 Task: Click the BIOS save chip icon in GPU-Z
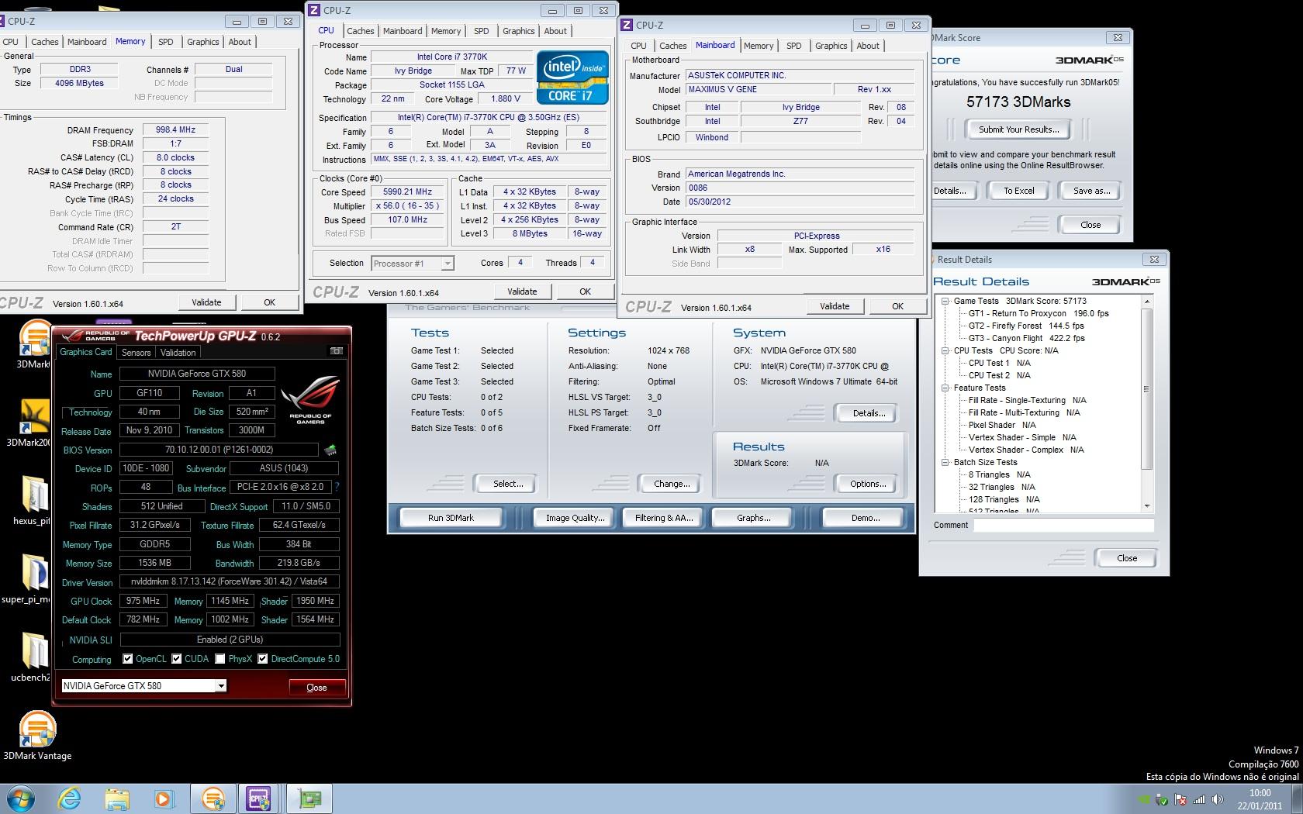(x=330, y=450)
